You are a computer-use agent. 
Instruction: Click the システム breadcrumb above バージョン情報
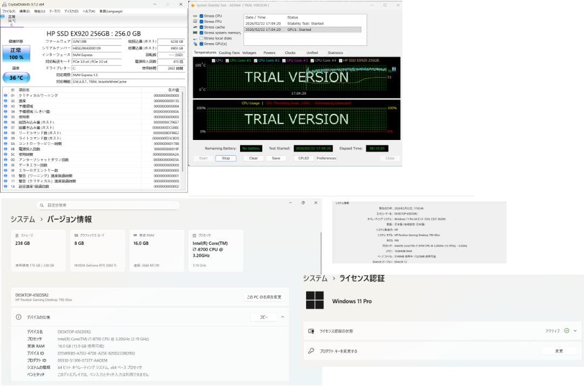[22, 219]
